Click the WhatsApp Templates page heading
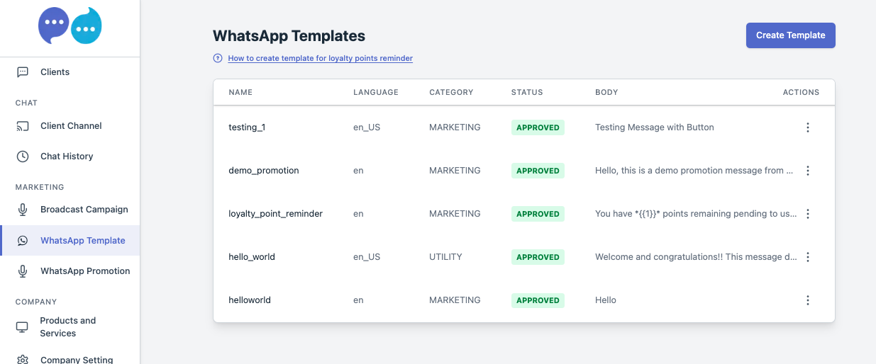This screenshot has width=876, height=364. tap(289, 35)
